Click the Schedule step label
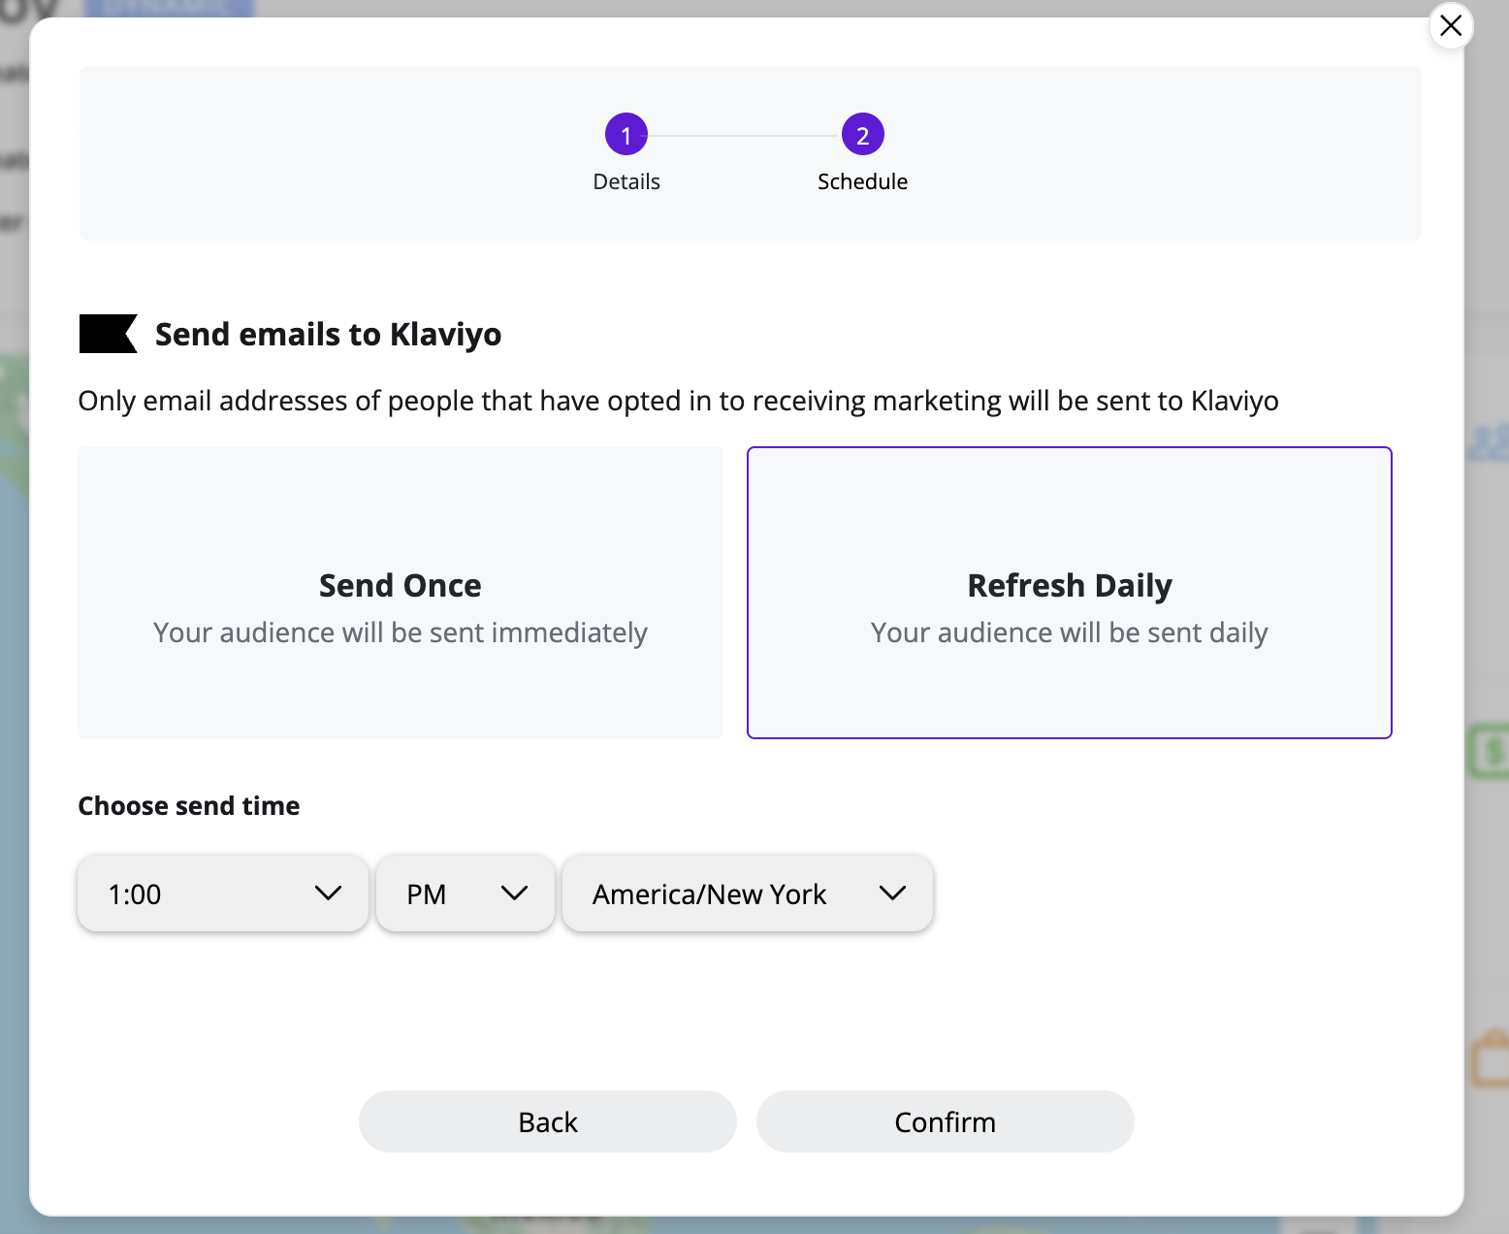 pyautogui.click(x=863, y=181)
